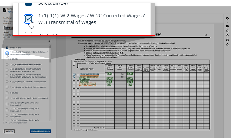This screenshot has width=231, height=138.
Task: Check the box for page 8 (9)_8(9)
Action: click(x=7, y=92)
